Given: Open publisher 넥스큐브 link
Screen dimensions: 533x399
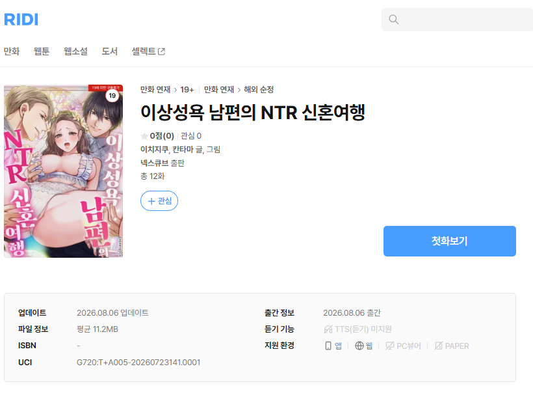Looking at the screenshot, I should [155, 163].
